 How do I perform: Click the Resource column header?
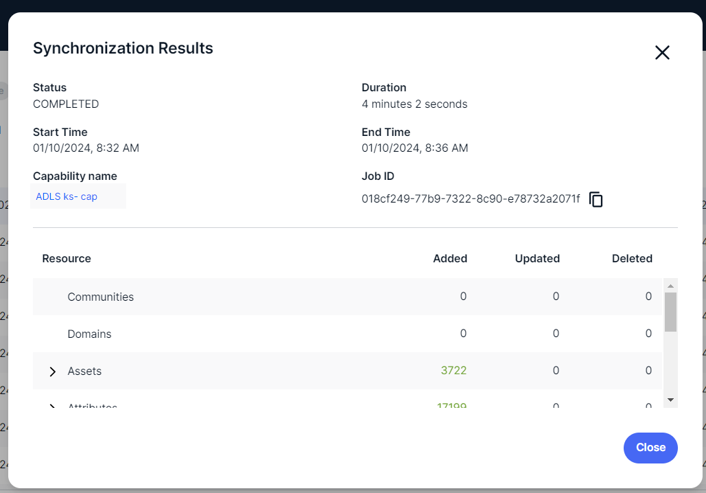point(67,259)
